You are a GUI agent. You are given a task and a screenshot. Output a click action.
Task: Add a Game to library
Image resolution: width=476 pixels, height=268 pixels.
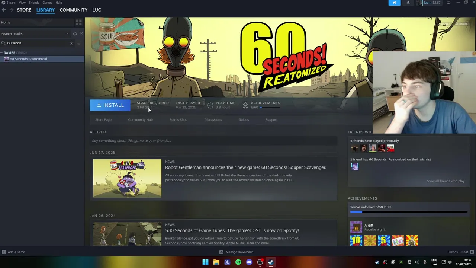tap(13, 252)
